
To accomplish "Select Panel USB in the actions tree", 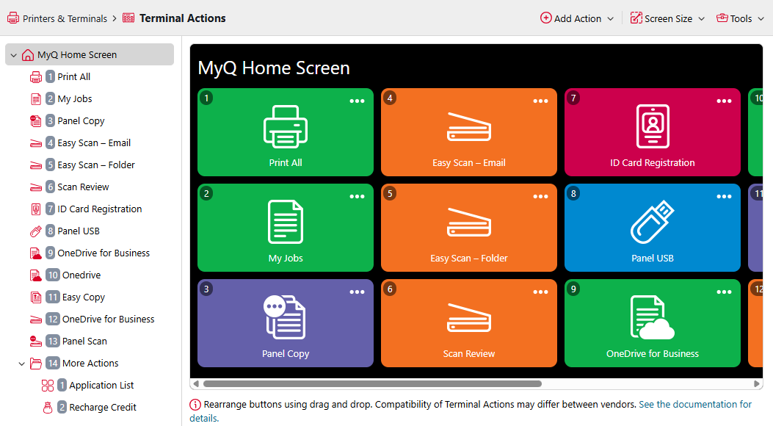I will click(79, 231).
